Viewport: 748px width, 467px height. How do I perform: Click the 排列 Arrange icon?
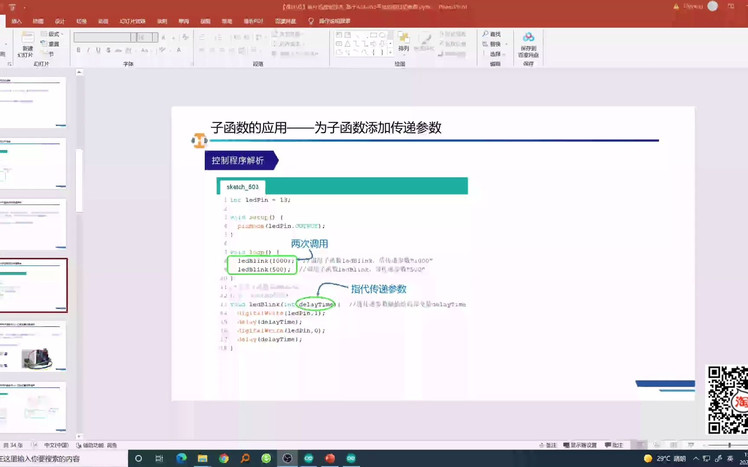point(403,41)
